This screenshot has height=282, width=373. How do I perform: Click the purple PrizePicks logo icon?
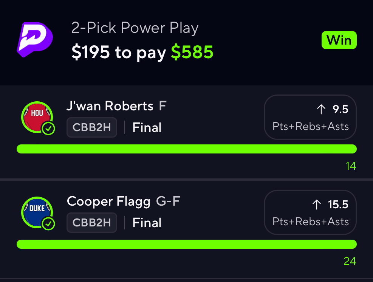click(35, 40)
